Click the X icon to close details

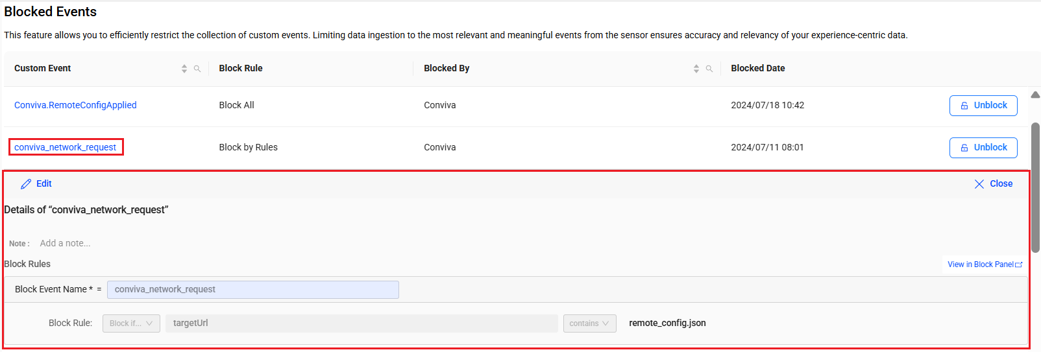click(979, 184)
